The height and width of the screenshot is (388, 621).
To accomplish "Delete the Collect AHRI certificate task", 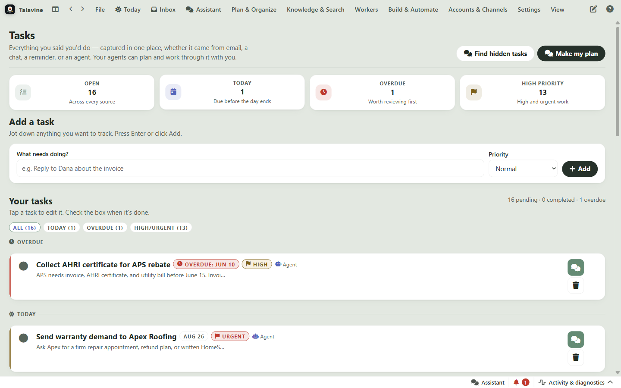I will click(576, 285).
